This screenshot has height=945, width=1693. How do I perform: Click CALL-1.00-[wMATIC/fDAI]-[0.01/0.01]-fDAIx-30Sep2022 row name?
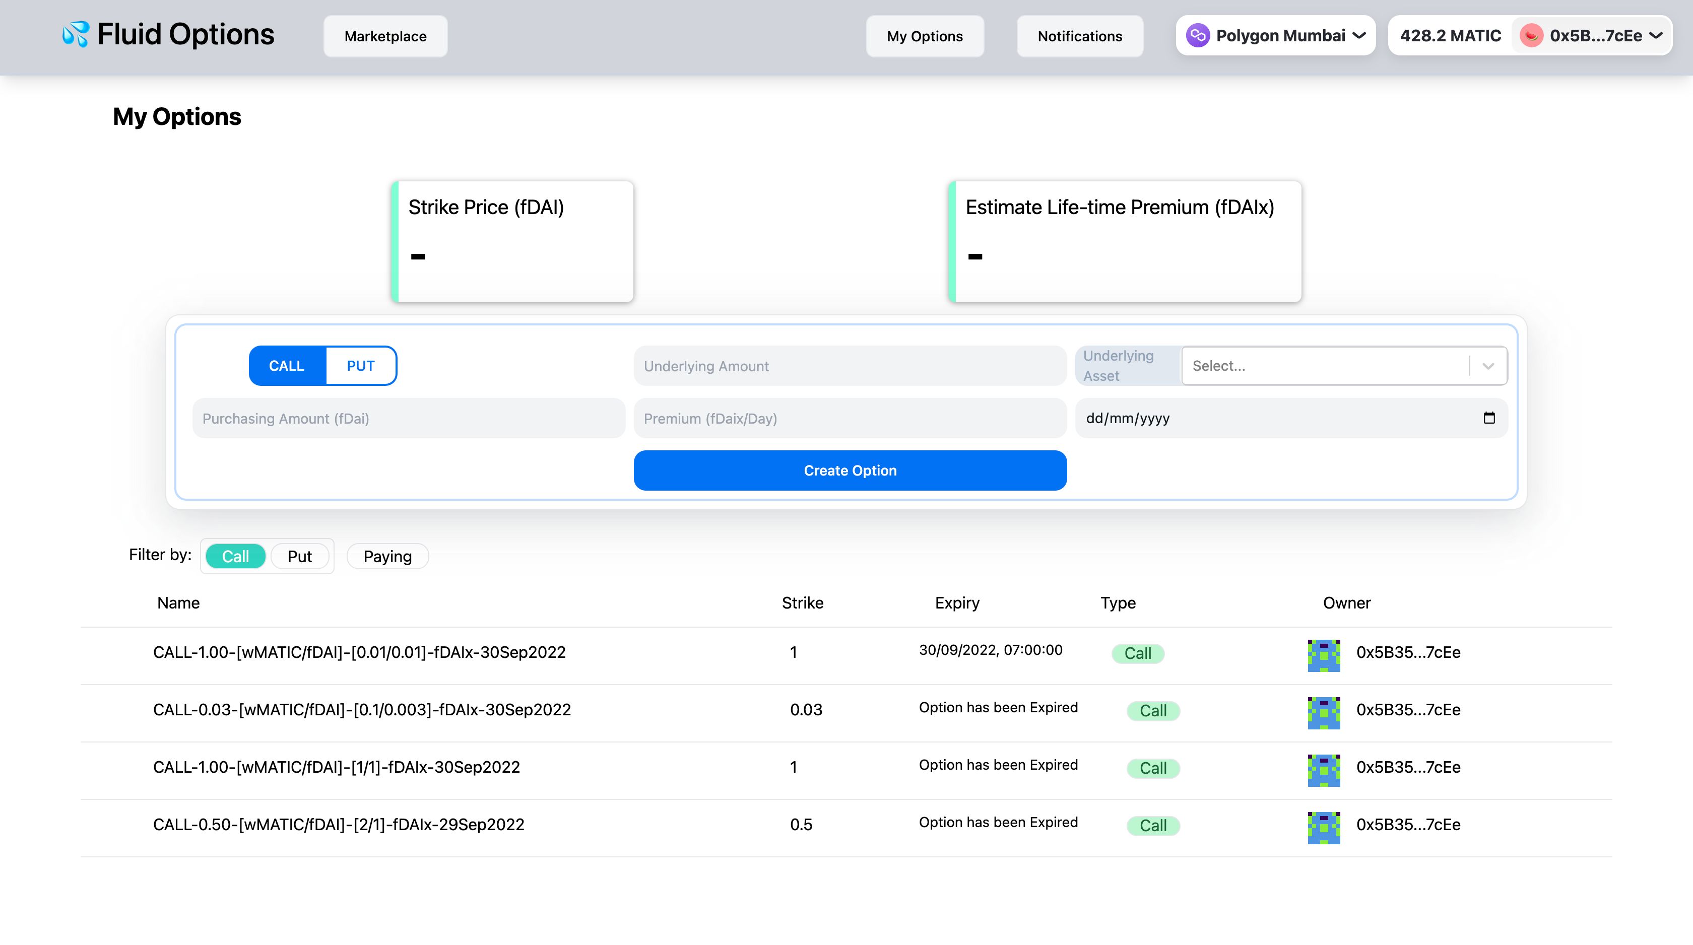[359, 652]
